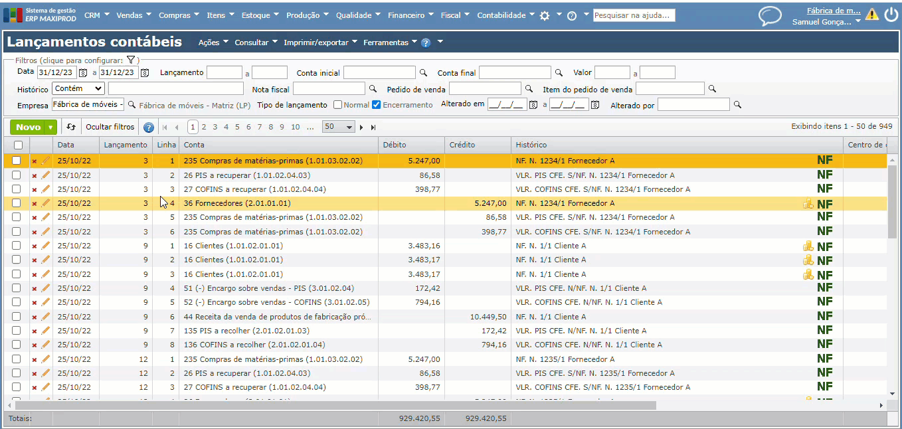Open the chat speech bubble icon
The image size is (902, 429).
click(x=770, y=16)
